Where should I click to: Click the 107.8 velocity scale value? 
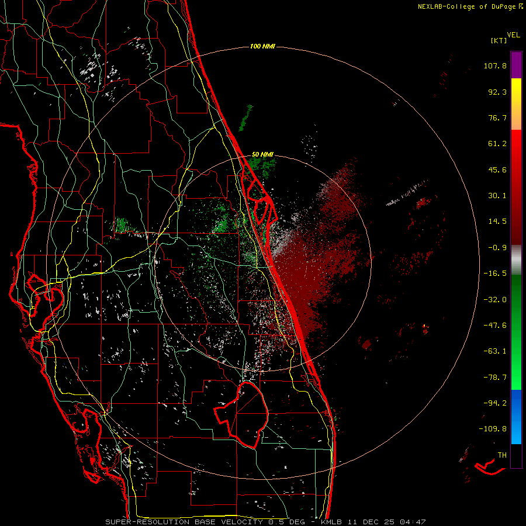[495, 65]
